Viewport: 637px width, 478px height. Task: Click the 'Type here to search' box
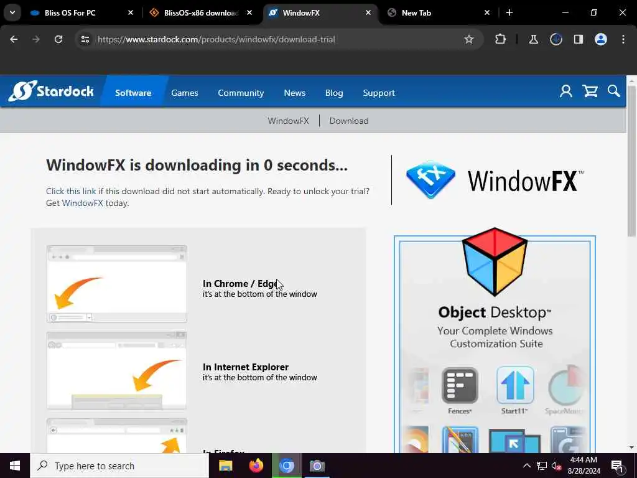point(119,466)
